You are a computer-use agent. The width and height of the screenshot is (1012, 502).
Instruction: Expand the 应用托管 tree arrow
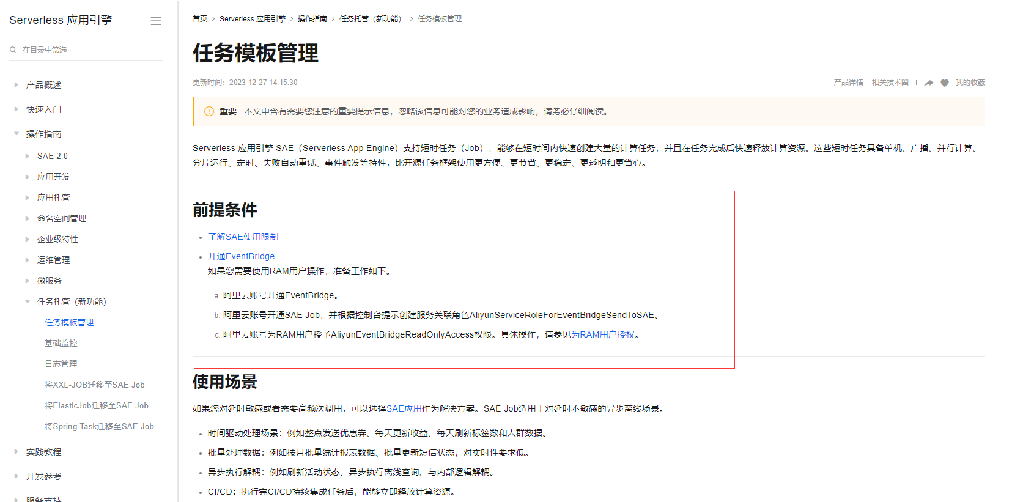[27, 197]
